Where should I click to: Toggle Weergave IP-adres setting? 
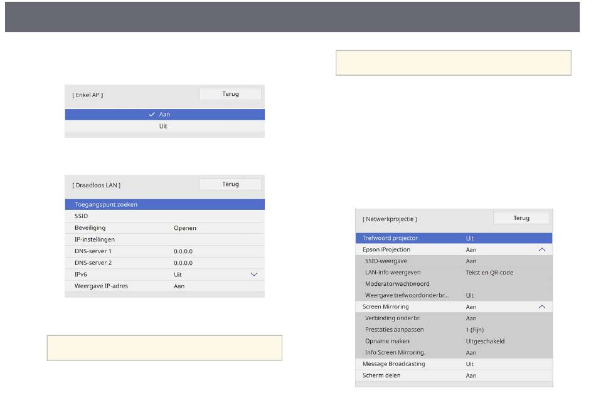(164, 286)
